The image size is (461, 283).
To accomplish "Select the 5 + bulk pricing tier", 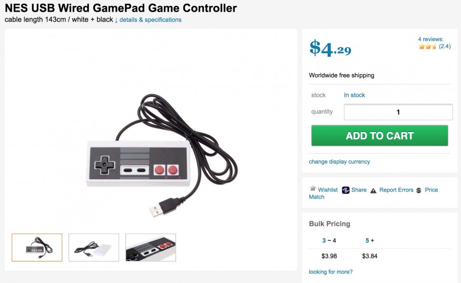I will (x=369, y=240).
